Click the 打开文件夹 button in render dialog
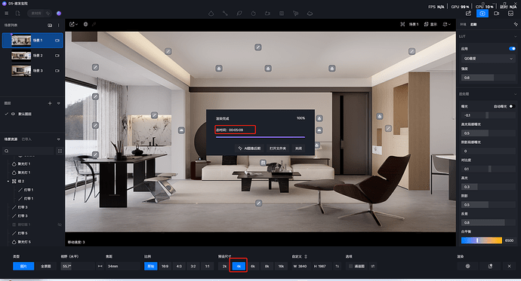 pyautogui.click(x=278, y=148)
